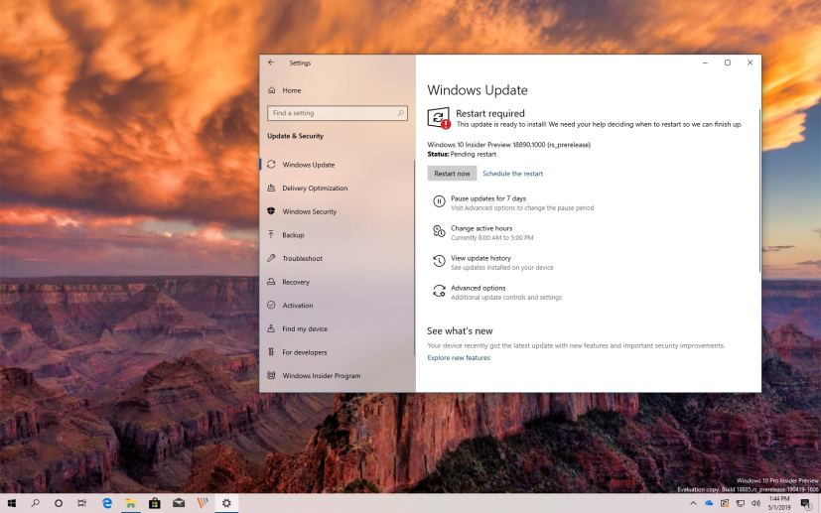Click the clock icon for Change active hours

coord(439,231)
